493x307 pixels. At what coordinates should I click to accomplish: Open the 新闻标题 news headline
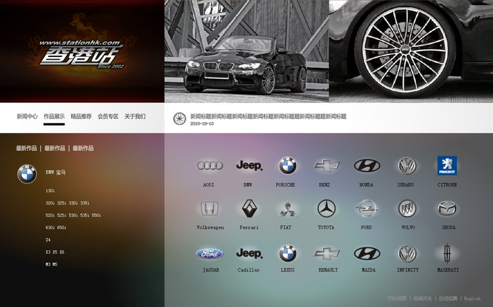[x=268, y=117]
